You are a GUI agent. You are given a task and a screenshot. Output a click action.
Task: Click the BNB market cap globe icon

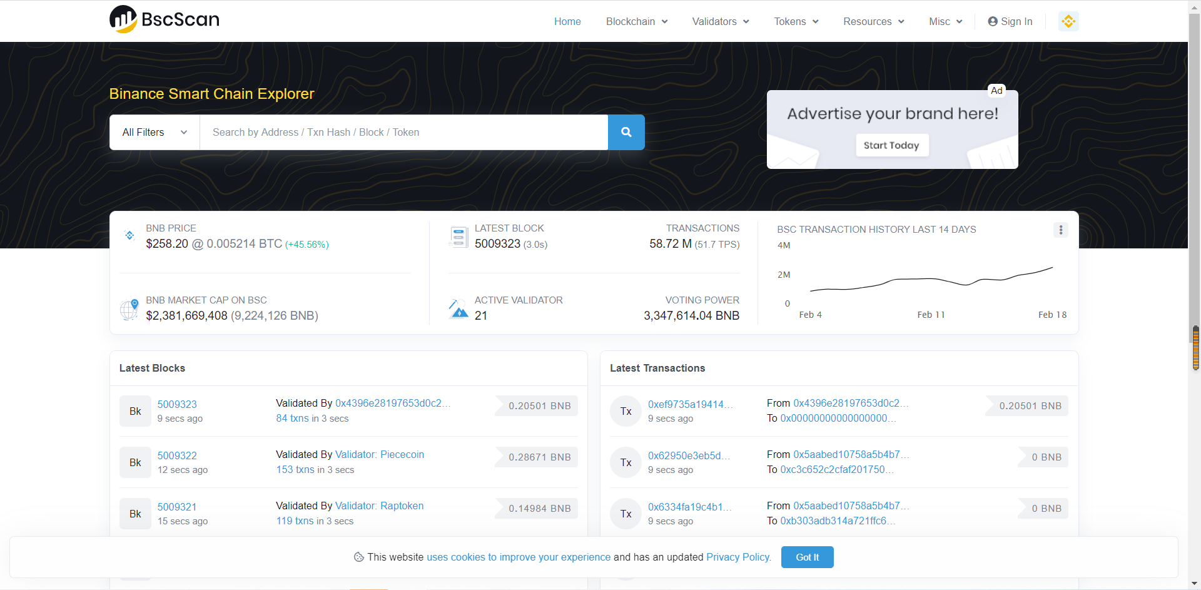pyautogui.click(x=129, y=309)
